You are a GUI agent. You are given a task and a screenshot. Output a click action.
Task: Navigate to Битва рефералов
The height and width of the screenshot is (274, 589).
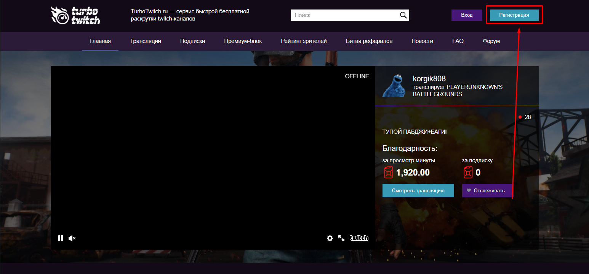[x=369, y=41]
